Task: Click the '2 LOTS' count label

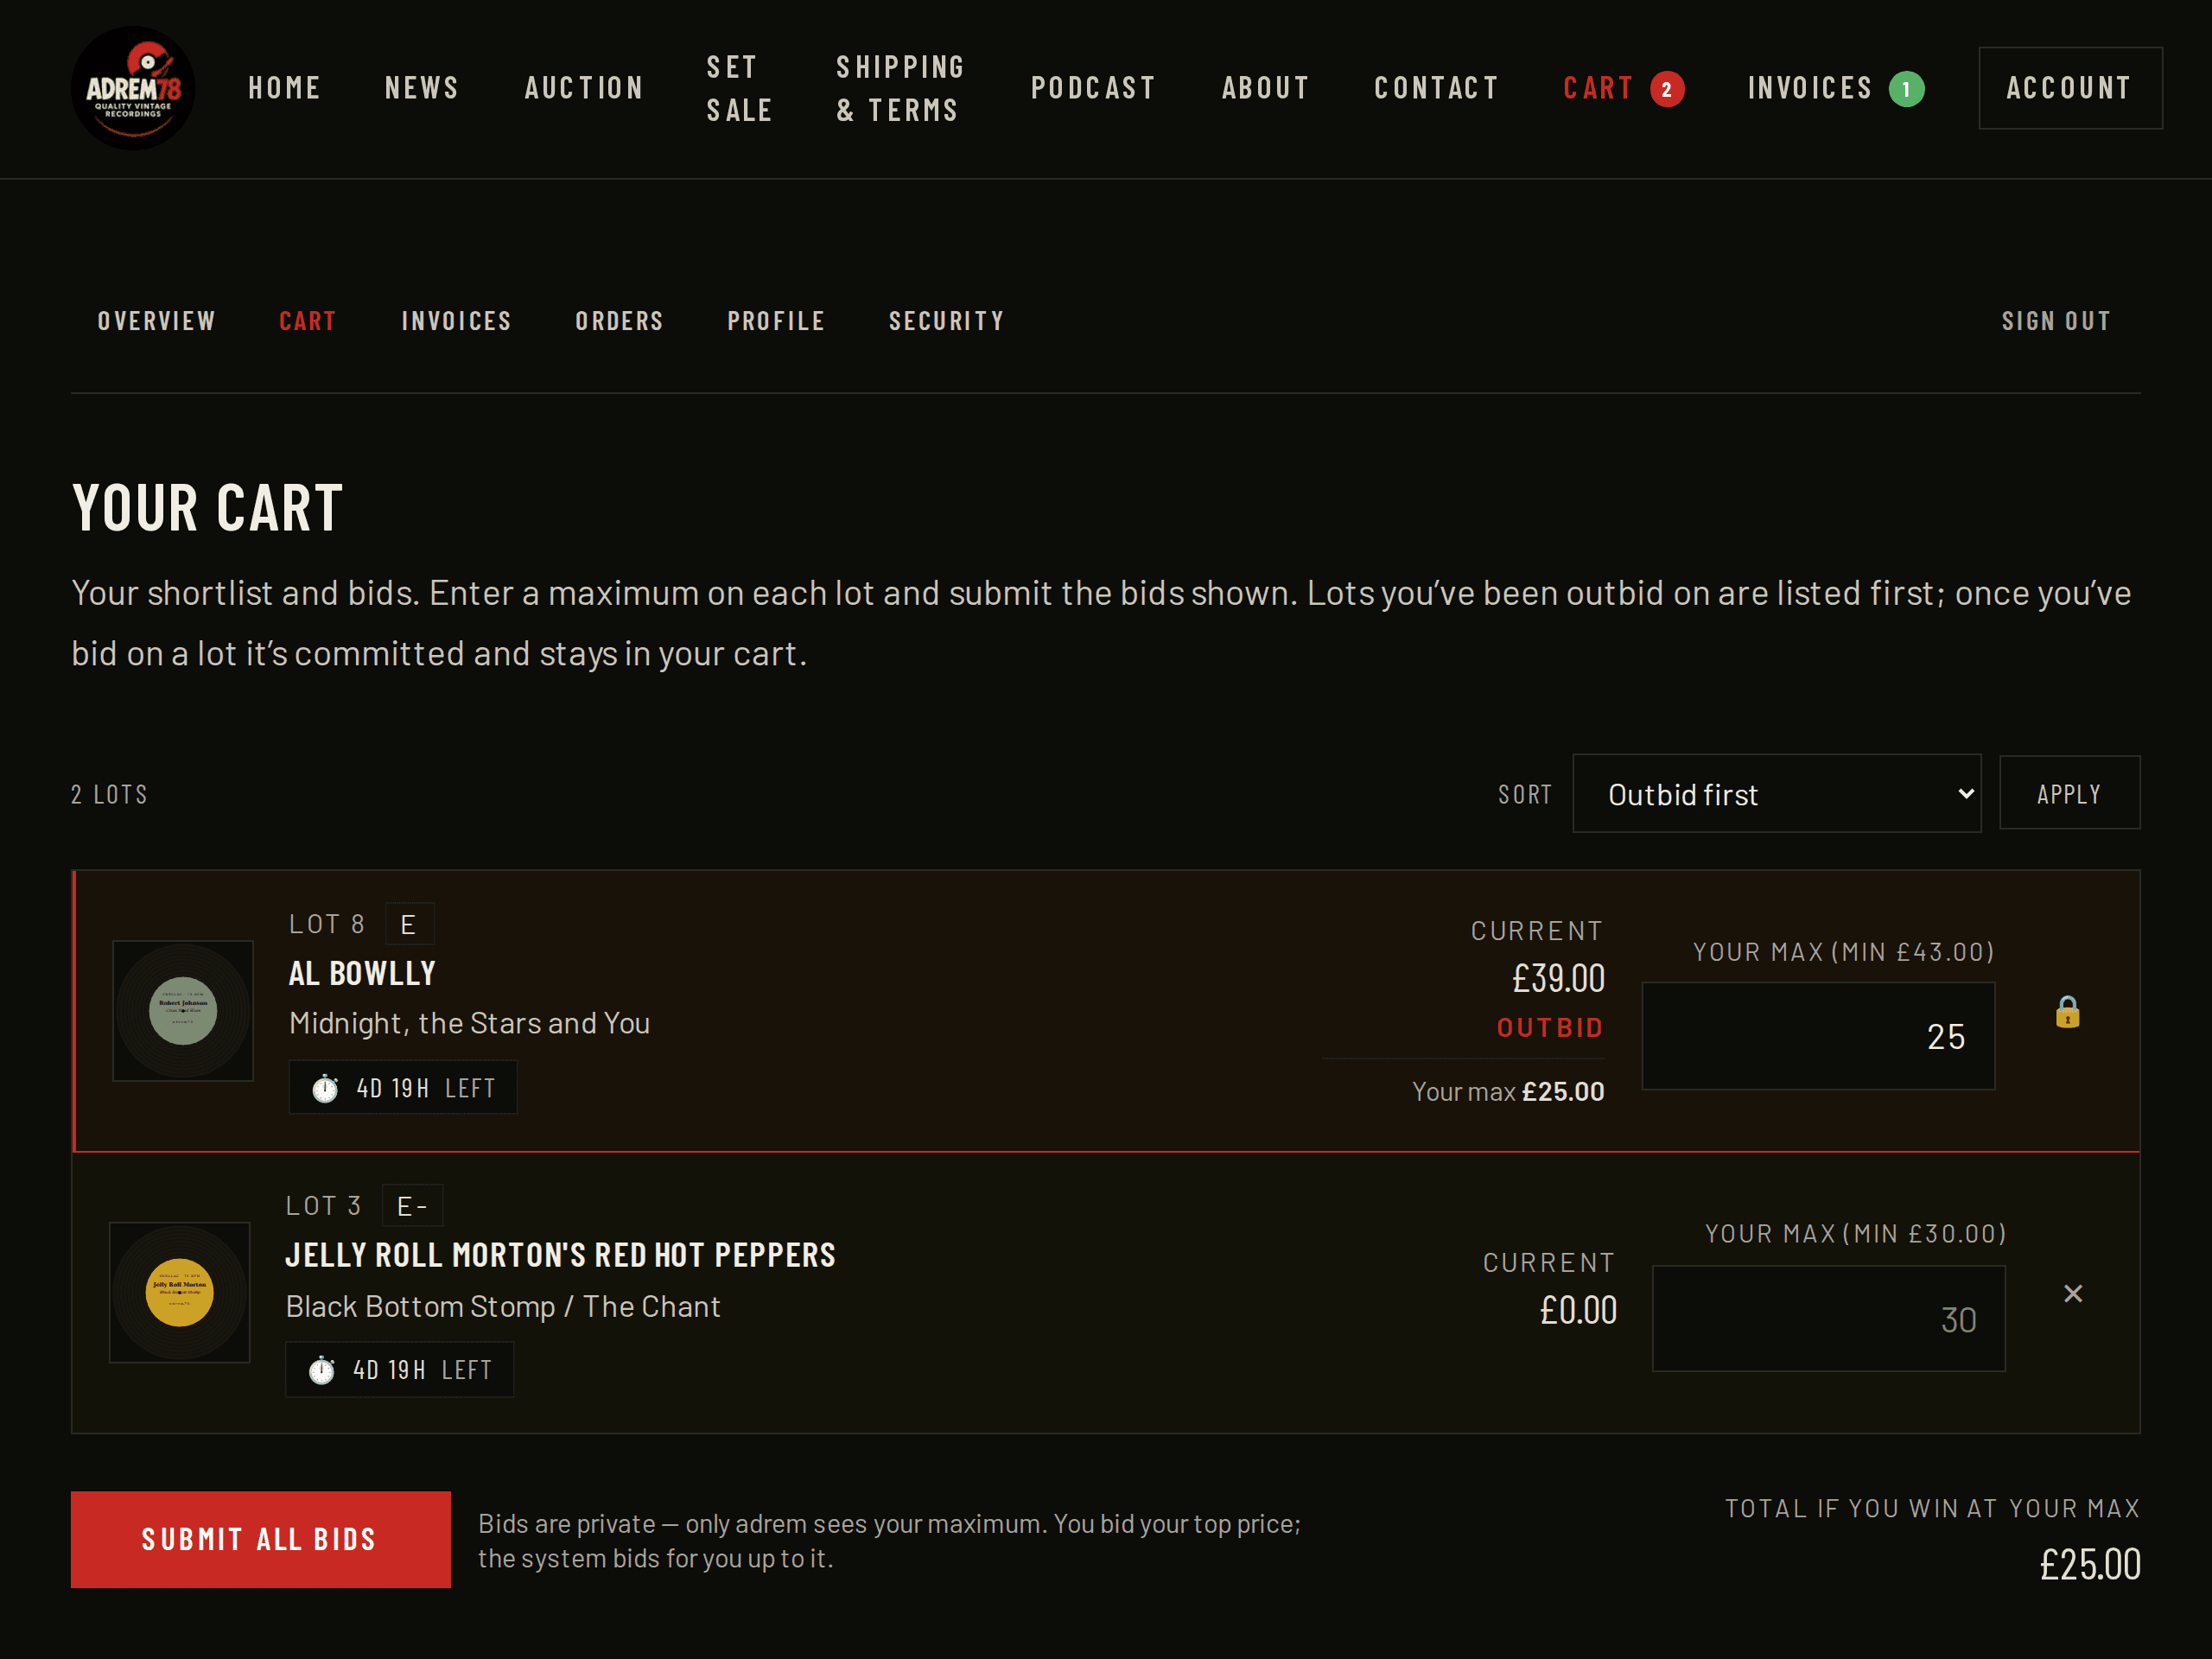Action: (x=109, y=794)
